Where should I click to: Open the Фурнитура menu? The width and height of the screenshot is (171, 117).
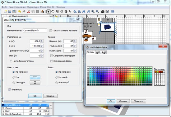pos(33,7)
